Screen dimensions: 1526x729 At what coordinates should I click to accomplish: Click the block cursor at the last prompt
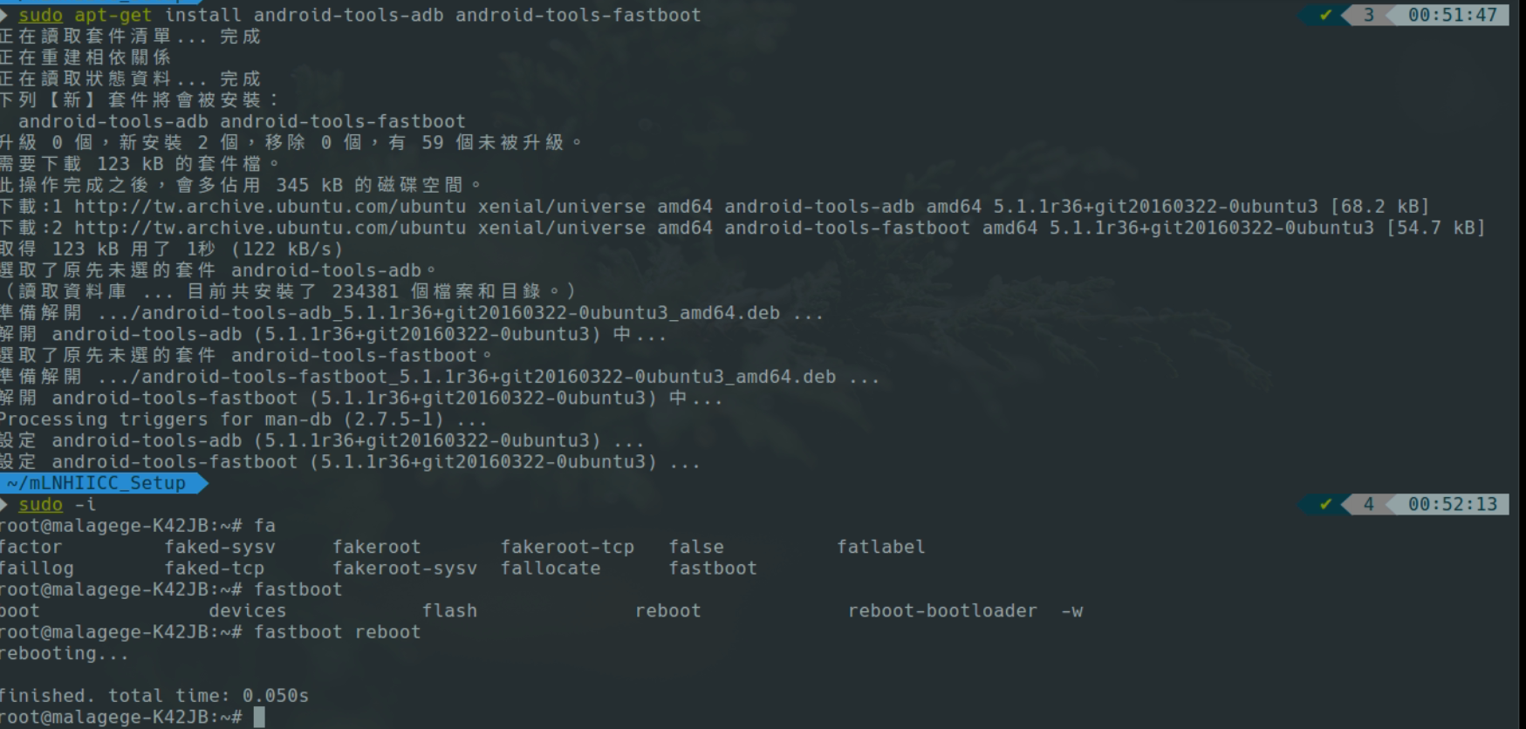pos(259,717)
